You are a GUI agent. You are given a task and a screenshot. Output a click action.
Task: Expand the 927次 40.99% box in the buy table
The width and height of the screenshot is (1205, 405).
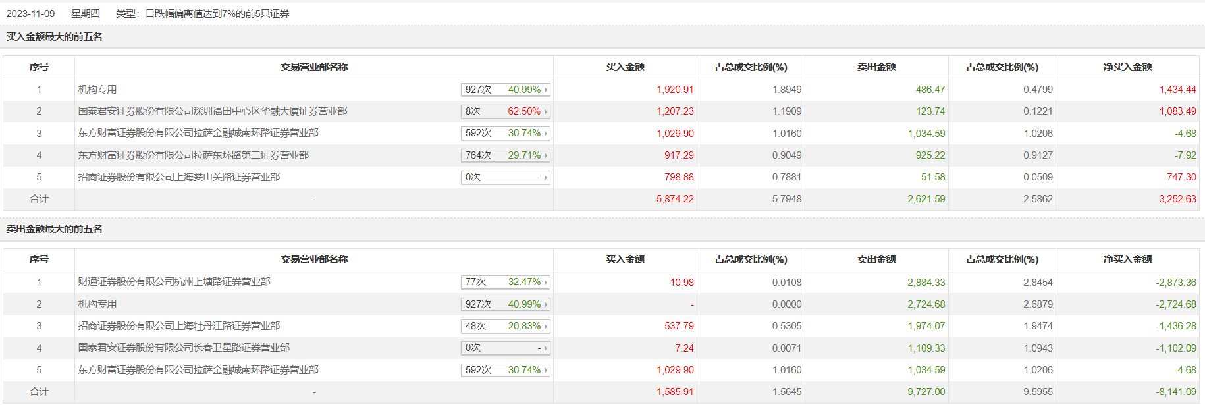point(545,90)
